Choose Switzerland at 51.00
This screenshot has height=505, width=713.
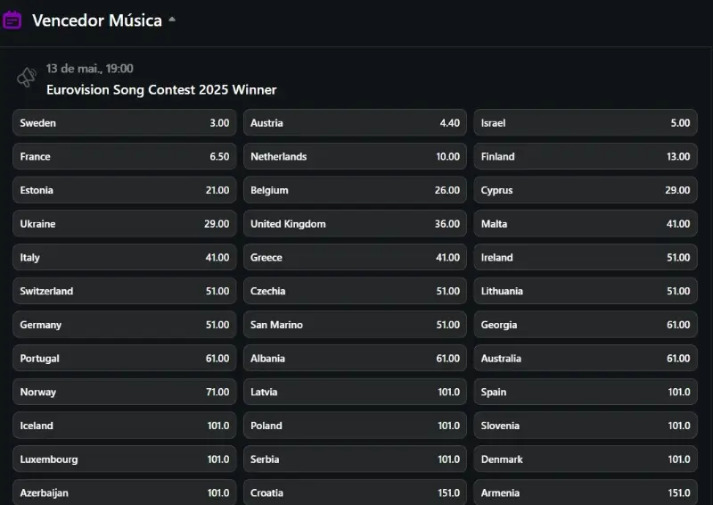tap(125, 291)
